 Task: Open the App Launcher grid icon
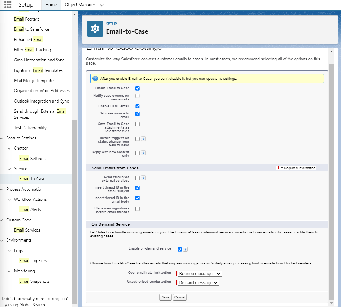[8, 5]
